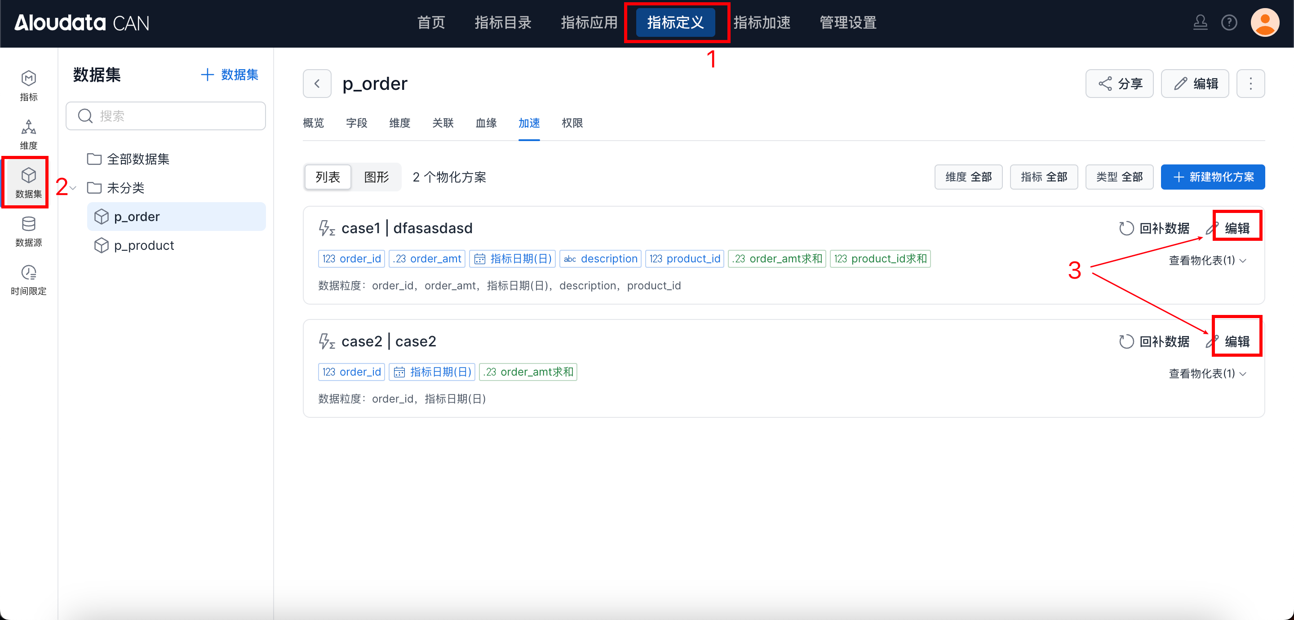1294x620 pixels.
Task: Click the back arrow beside p_order
Action: point(317,84)
